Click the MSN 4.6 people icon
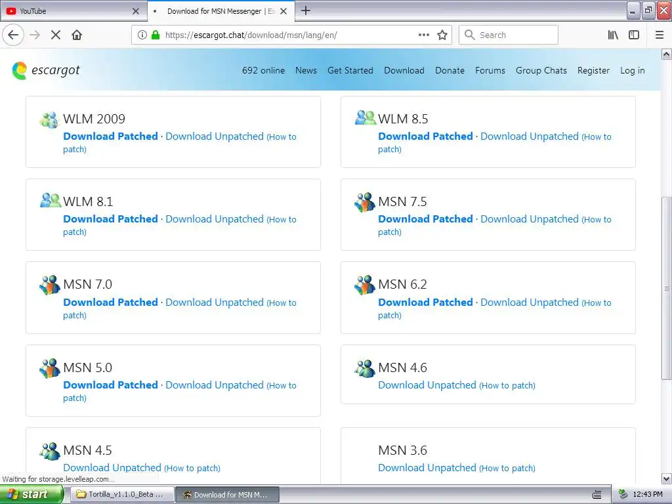 coord(365,369)
